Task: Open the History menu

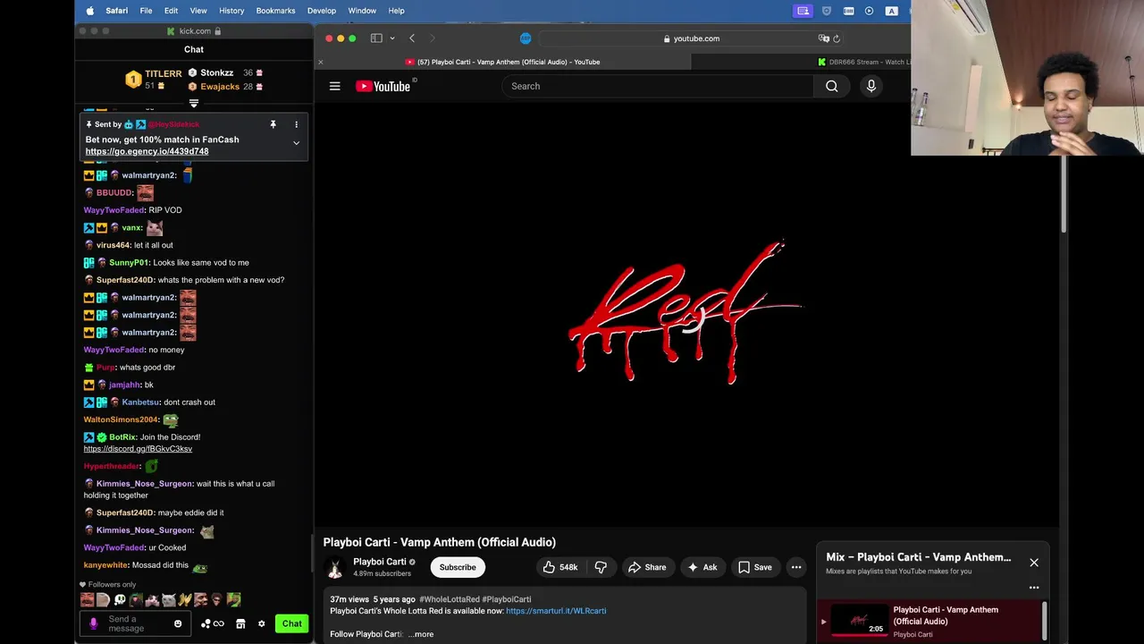Action: 231,11
